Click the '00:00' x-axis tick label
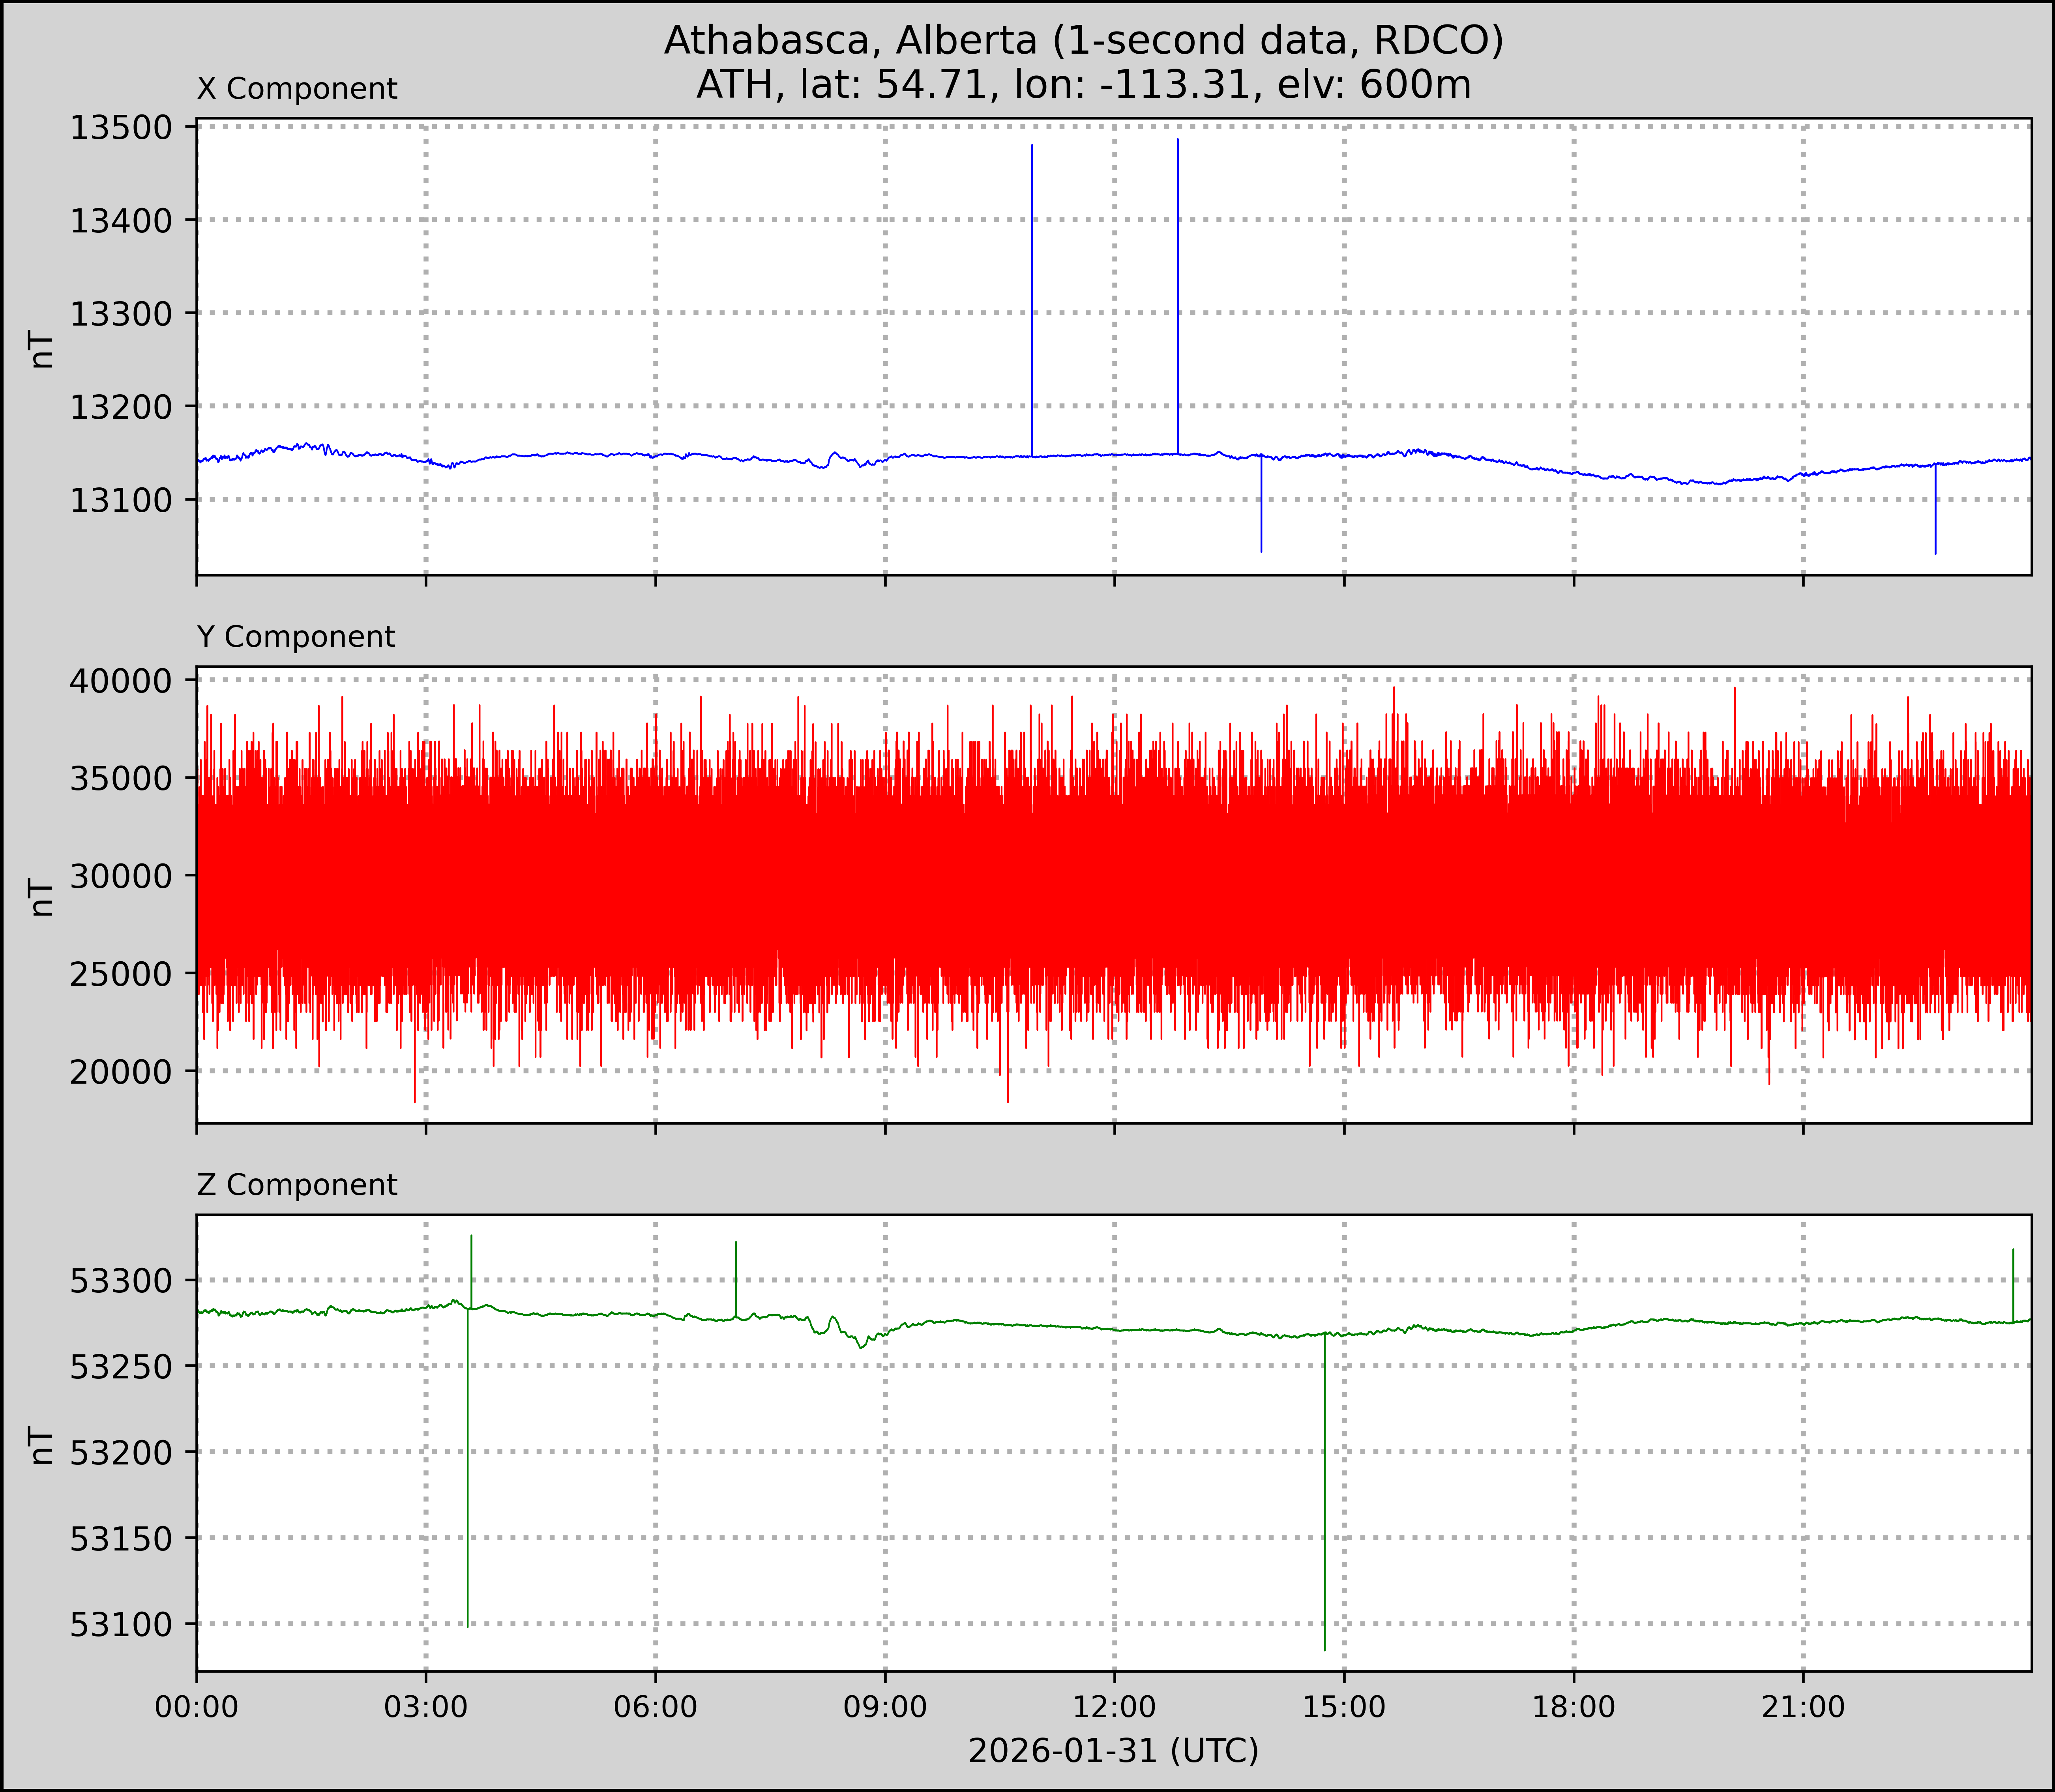 click(197, 1707)
